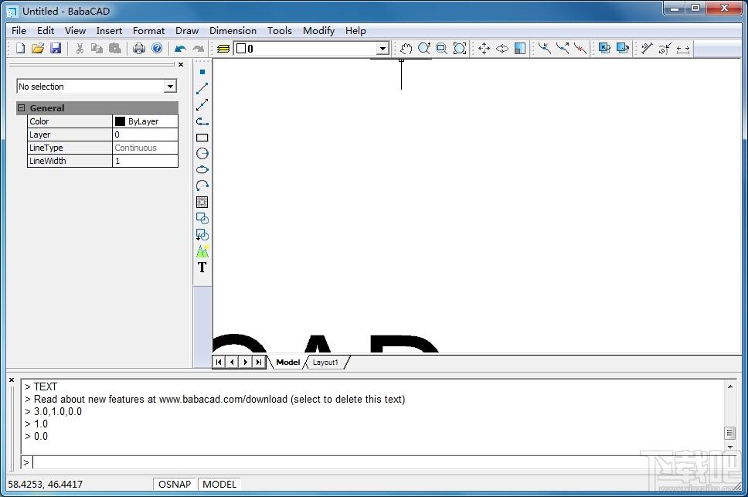
Task: Select the aligned dimension tool
Action: [x=647, y=48]
